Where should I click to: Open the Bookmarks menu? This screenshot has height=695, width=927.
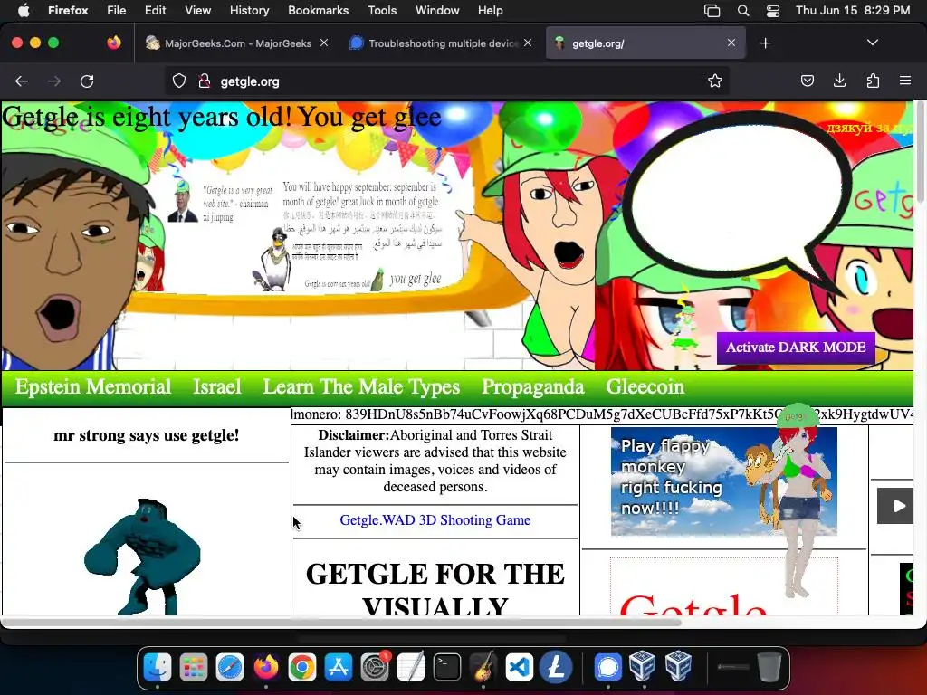pos(318,10)
